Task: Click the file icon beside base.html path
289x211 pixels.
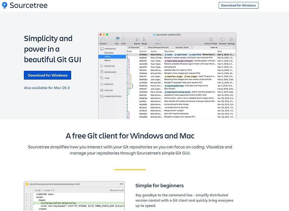Action: (27, 184)
